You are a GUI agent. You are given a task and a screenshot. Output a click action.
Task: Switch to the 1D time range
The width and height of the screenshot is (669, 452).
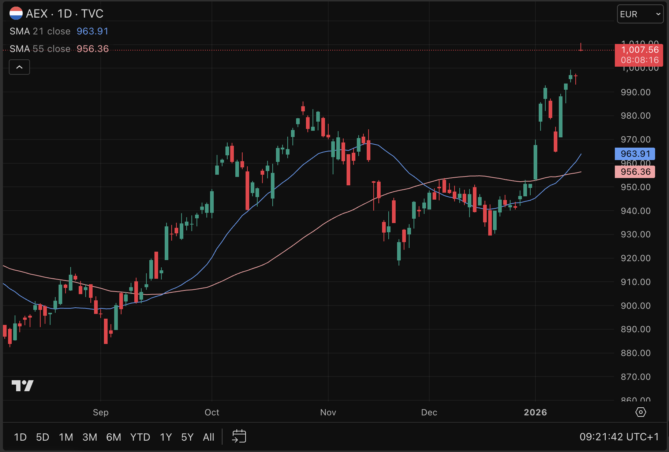[20, 437]
